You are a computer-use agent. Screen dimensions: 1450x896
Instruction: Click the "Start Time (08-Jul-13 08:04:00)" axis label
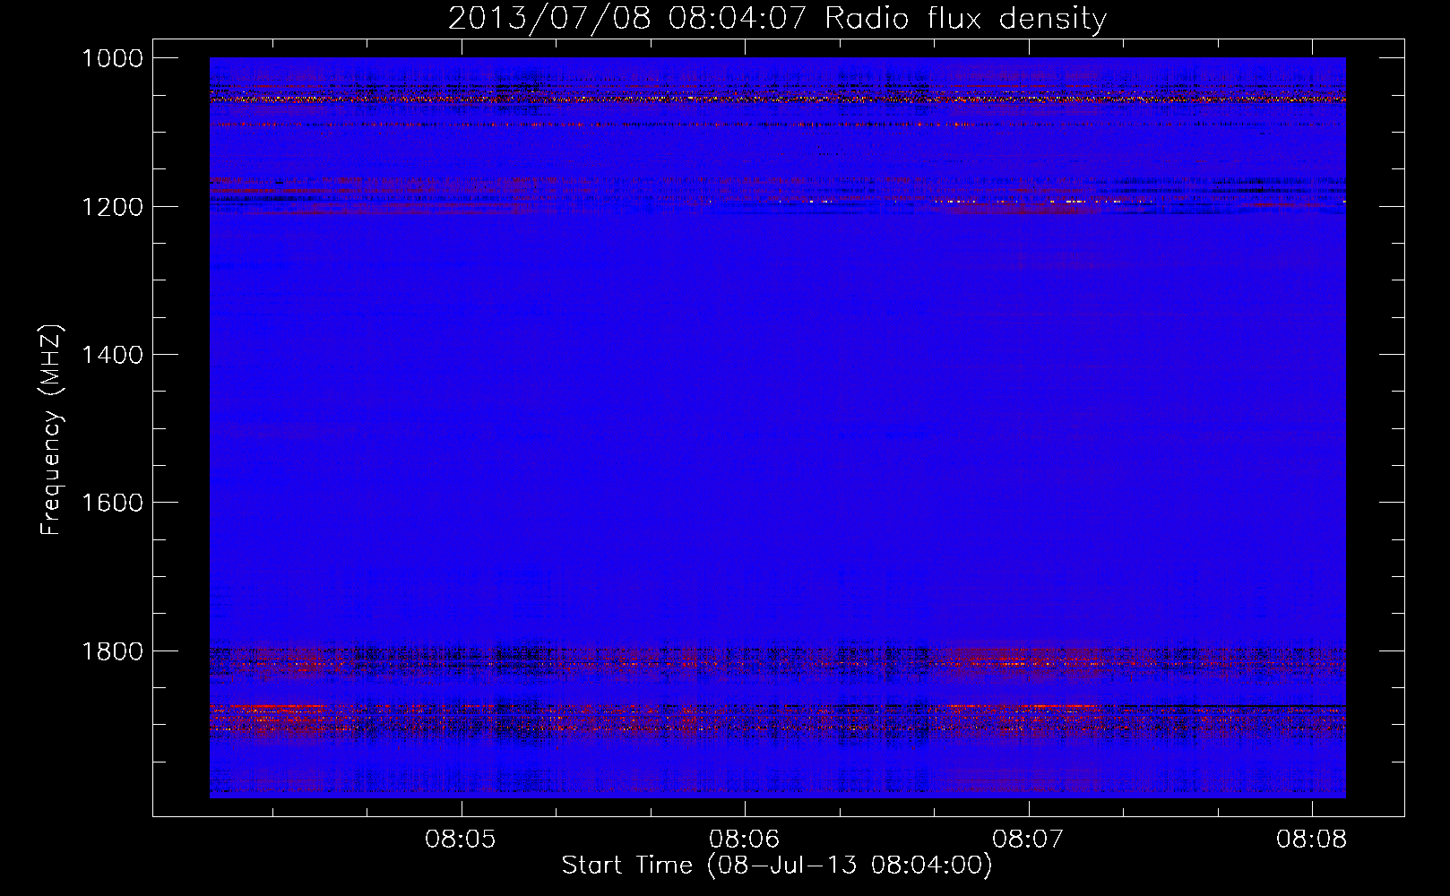tap(777, 866)
